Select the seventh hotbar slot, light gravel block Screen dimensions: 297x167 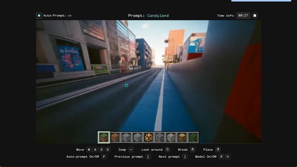(171, 137)
